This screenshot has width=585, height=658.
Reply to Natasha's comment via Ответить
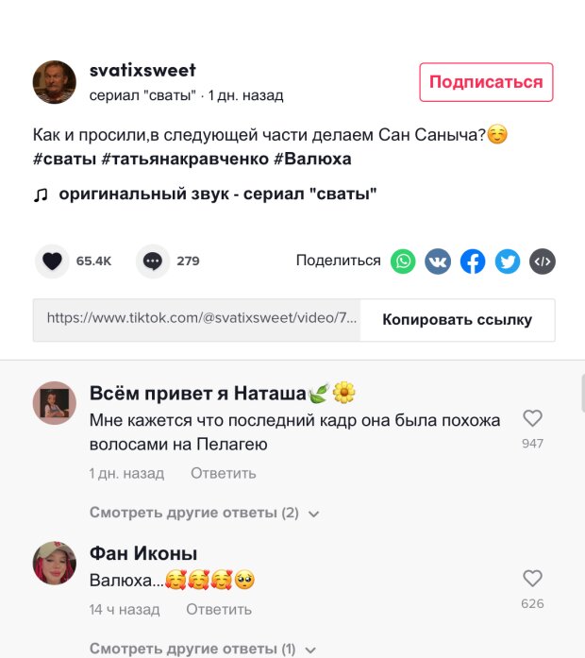click(223, 473)
